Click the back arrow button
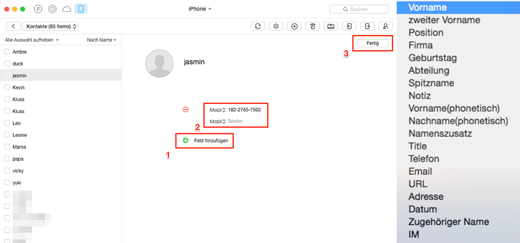This screenshot has height=243, width=520. pyautogui.click(x=13, y=26)
